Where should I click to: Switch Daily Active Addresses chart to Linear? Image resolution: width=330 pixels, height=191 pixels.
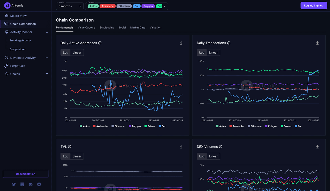click(77, 52)
